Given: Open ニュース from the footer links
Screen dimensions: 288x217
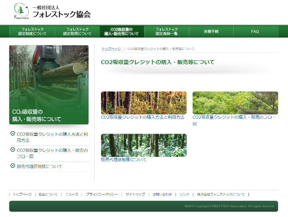Looking at the screenshot, I should [x=72, y=195].
